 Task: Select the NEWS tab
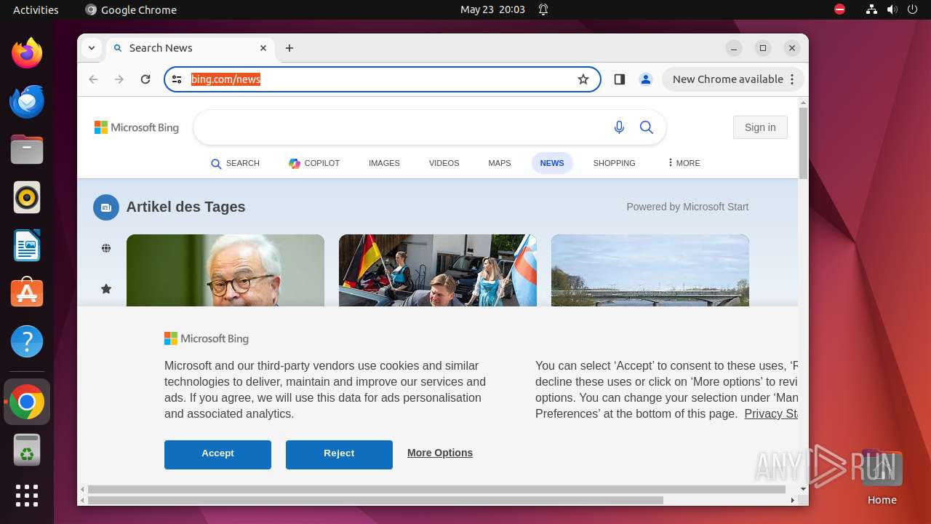[552, 163]
